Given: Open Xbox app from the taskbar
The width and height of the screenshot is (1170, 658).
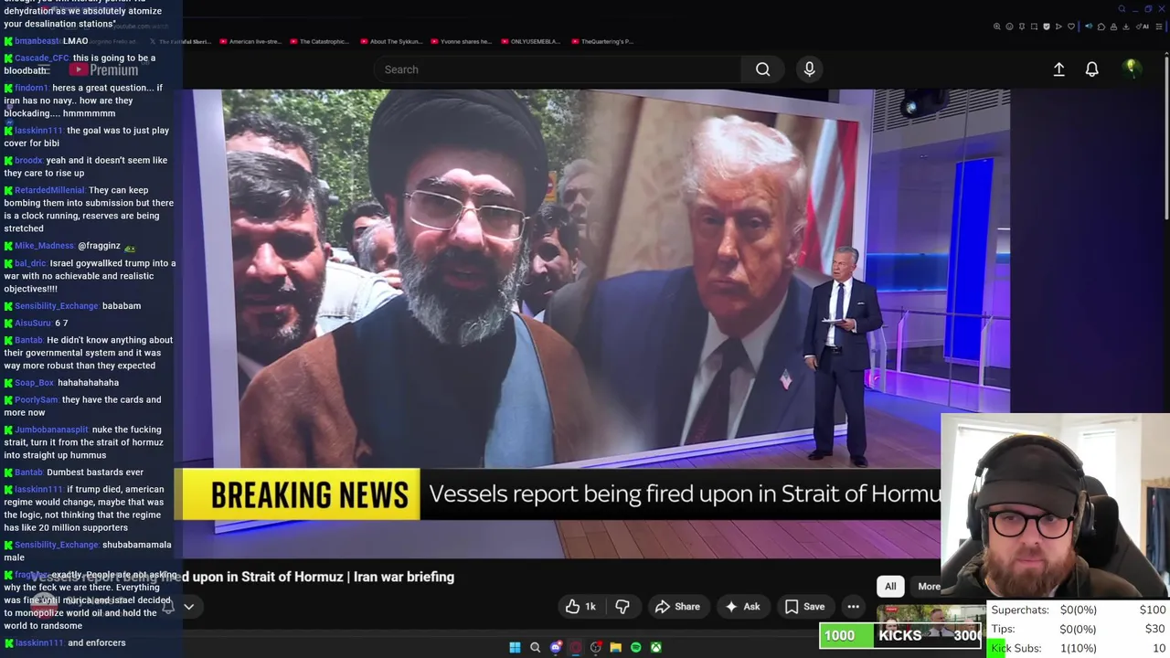Looking at the screenshot, I should 655,647.
